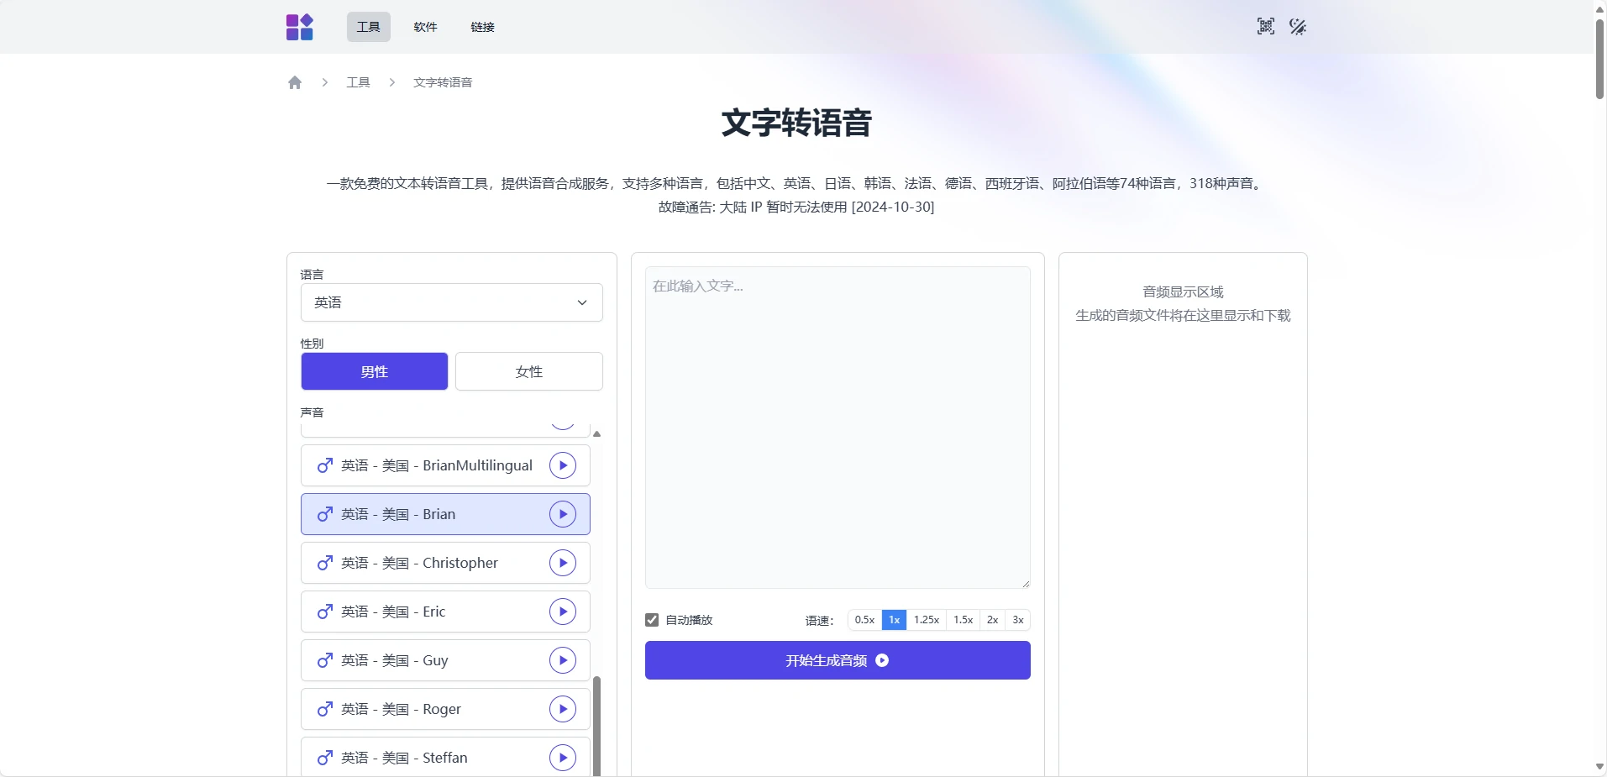Toggle dark mode with the moon/sun icon
This screenshot has width=1607, height=777.
1297,26
